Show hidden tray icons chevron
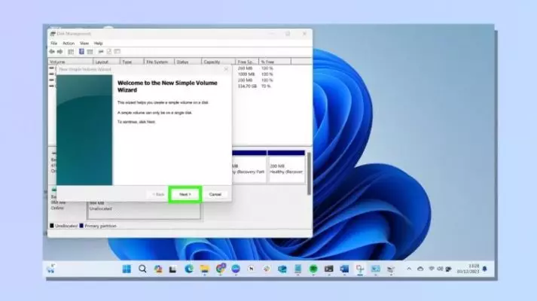This screenshot has width=537, height=301. click(x=409, y=269)
